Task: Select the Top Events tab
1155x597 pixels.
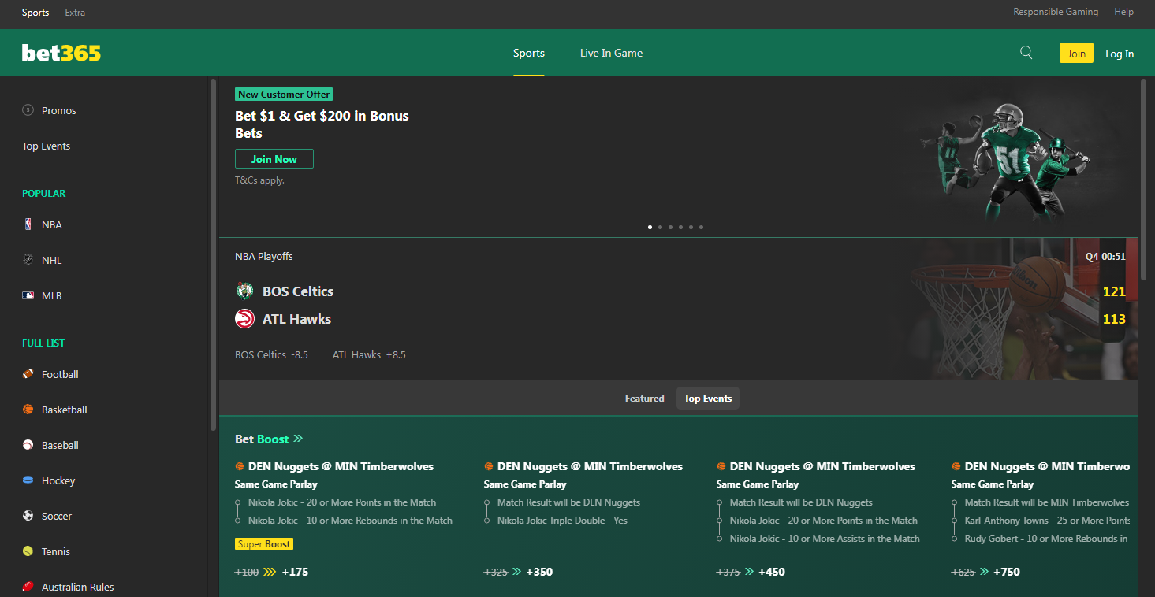Action: [x=708, y=399]
